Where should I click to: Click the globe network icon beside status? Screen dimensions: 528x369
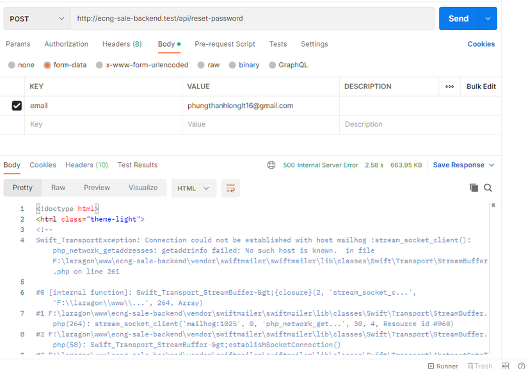point(271,165)
